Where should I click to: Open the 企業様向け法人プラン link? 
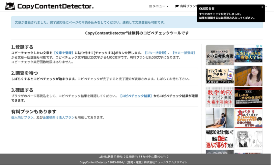point(58,117)
